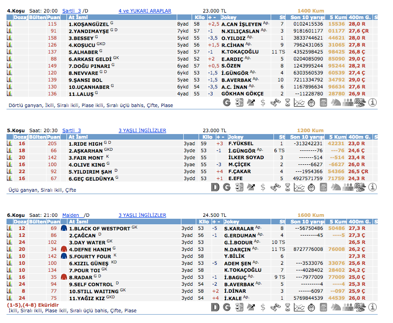Image resolution: width=393 pixels, height=323 pixels.
Task: Click 'At İsmi' column header in race 4
Action: (x=78, y=17)
